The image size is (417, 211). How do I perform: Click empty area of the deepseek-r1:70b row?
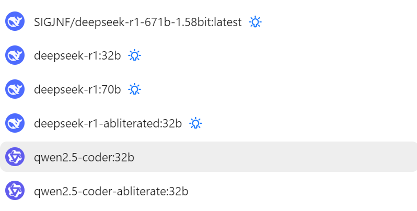coord(279,89)
